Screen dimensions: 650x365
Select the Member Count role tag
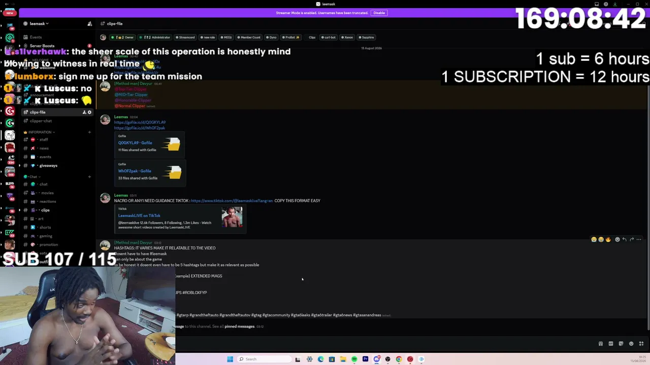(x=248, y=37)
